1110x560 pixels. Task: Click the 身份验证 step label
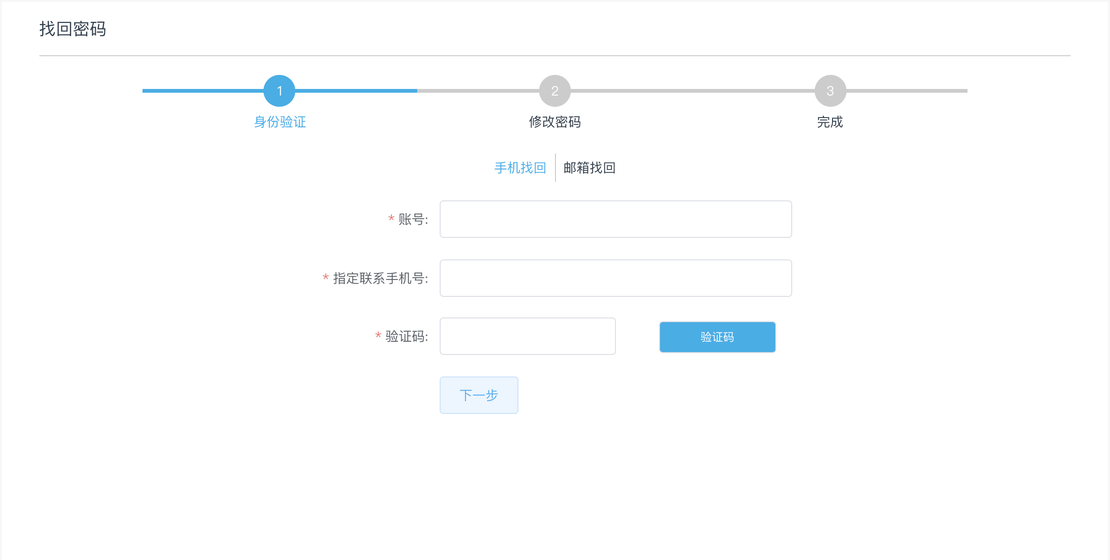280,122
